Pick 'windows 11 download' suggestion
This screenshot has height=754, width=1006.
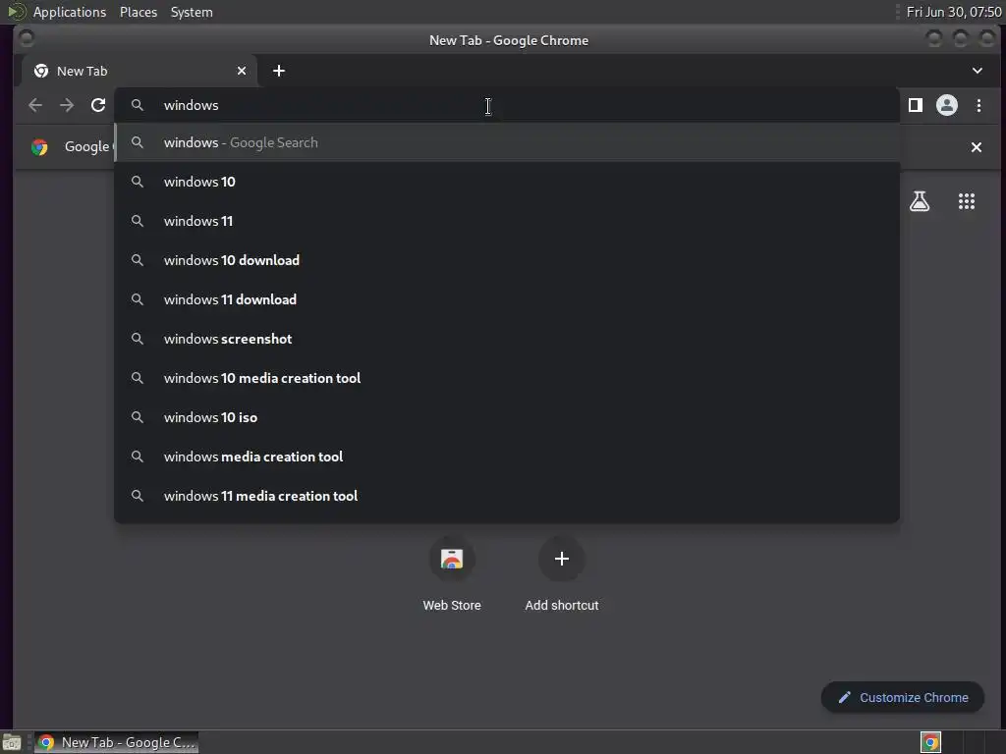[x=507, y=299]
